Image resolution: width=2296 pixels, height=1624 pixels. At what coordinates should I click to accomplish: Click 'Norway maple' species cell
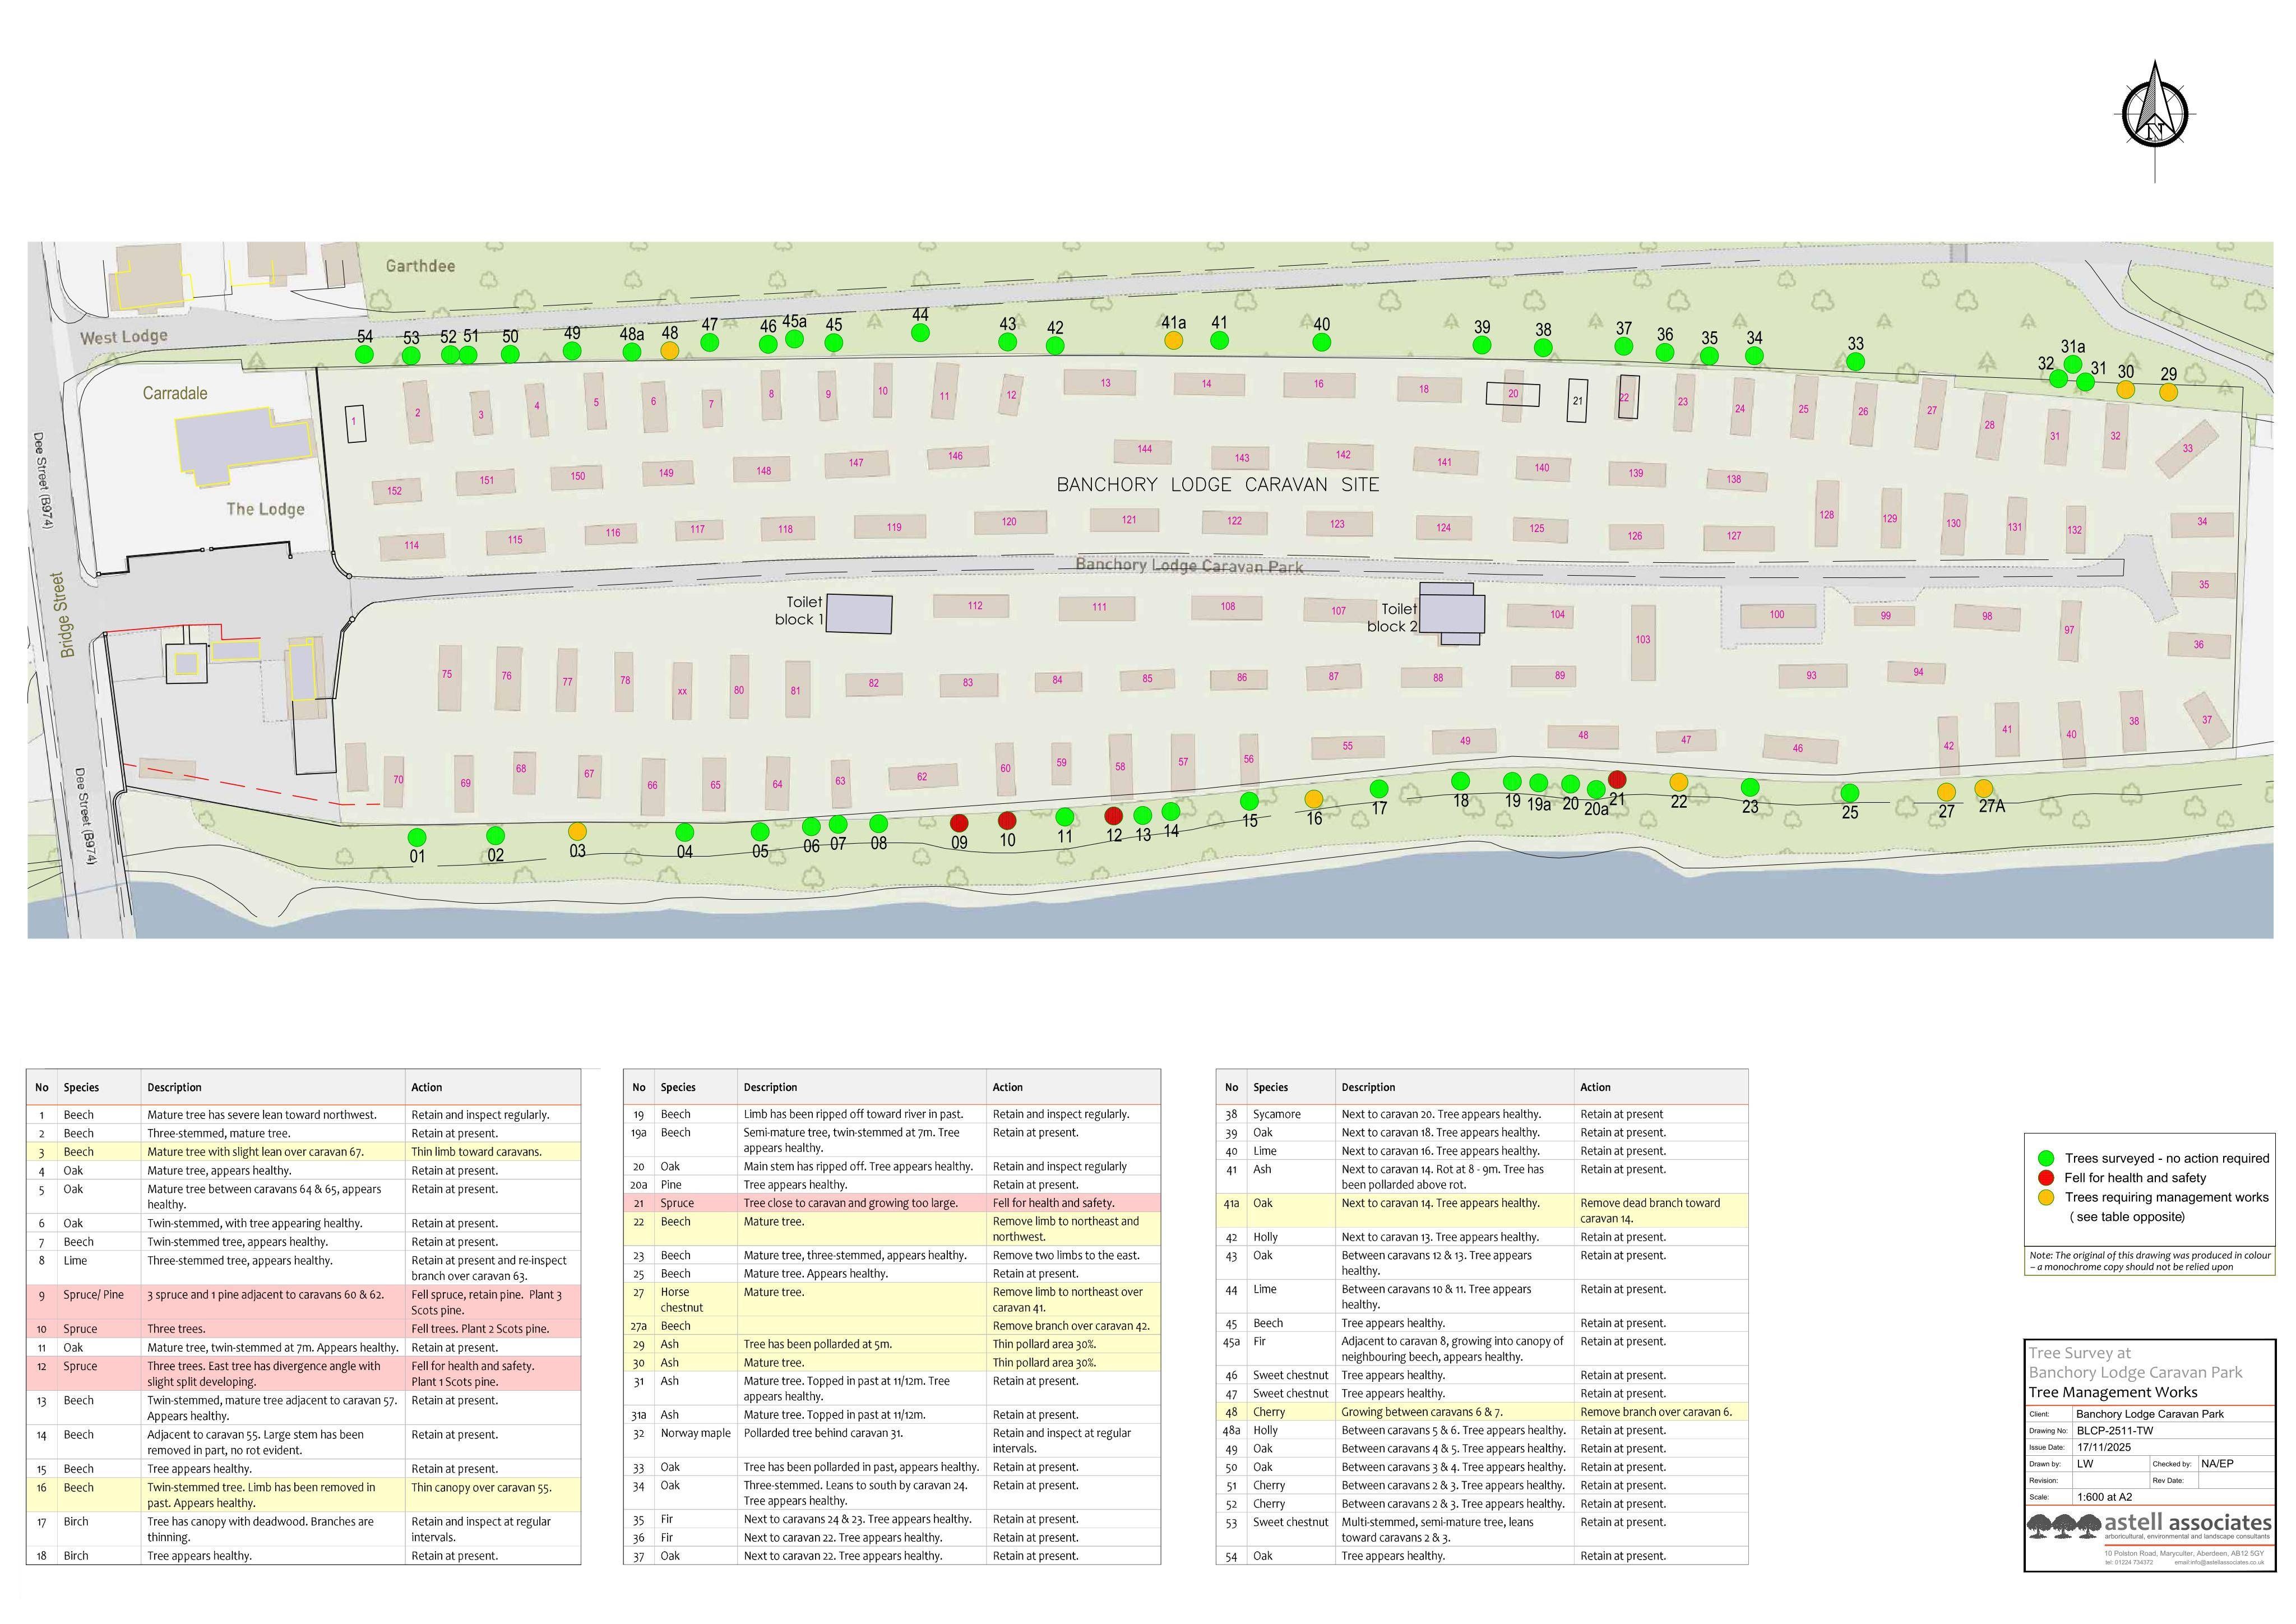pos(696,1433)
